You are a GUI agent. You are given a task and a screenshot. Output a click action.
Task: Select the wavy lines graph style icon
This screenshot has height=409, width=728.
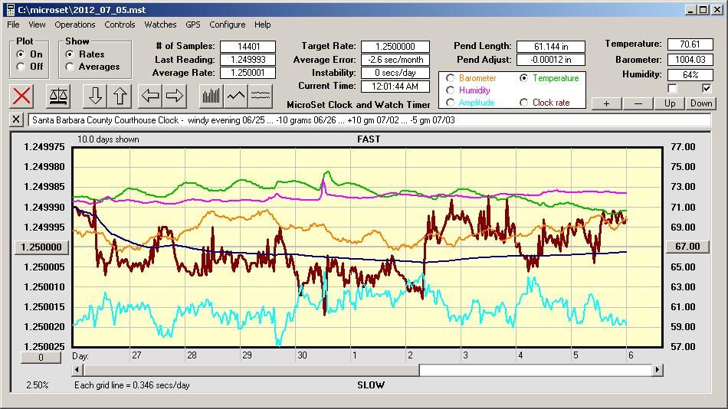[x=261, y=96]
